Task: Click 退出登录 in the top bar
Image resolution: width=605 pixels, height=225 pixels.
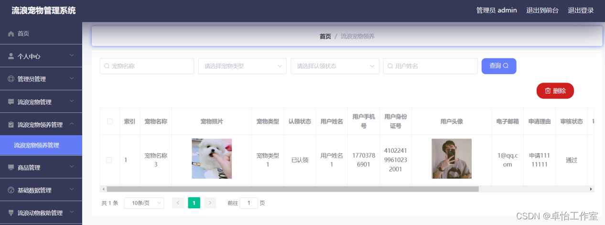Action: 581,10
